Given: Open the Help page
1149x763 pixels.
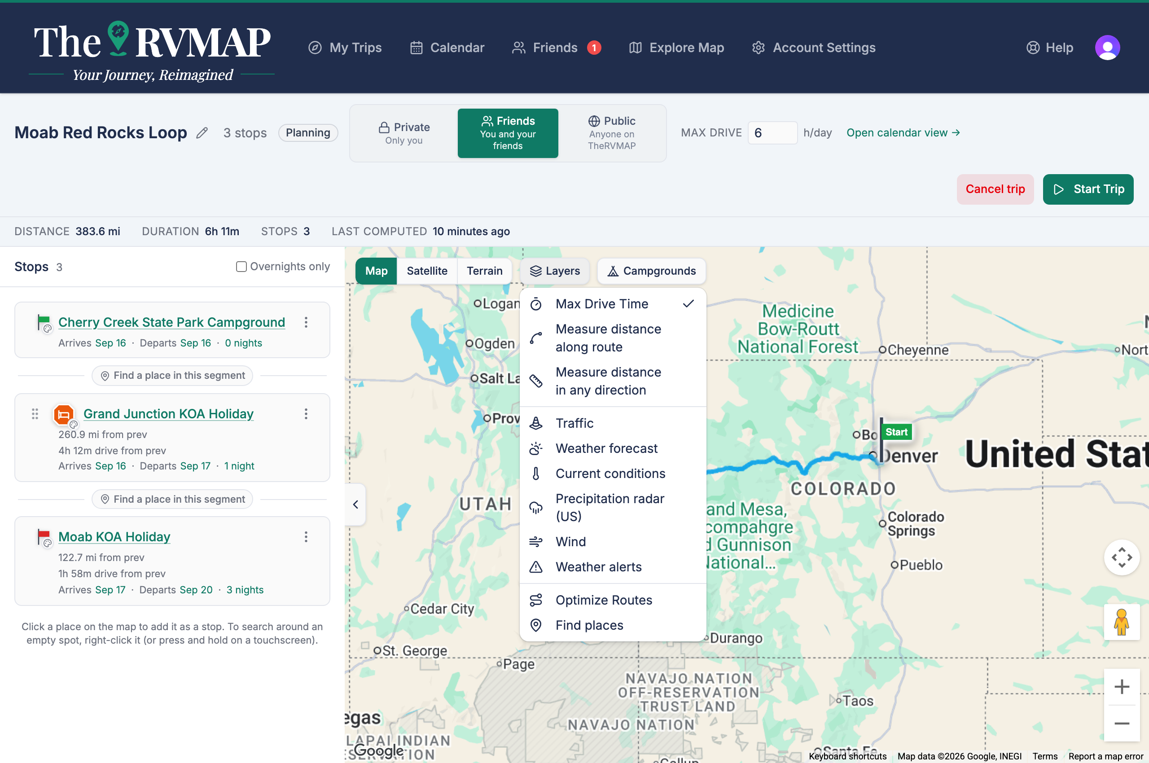Looking at the screenshot, I should pyautogui.click(x=1050, y=48).
